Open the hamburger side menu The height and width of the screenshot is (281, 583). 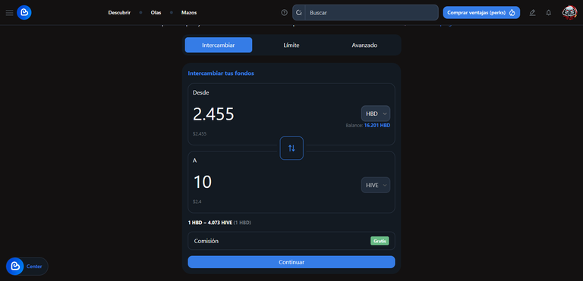9,13
